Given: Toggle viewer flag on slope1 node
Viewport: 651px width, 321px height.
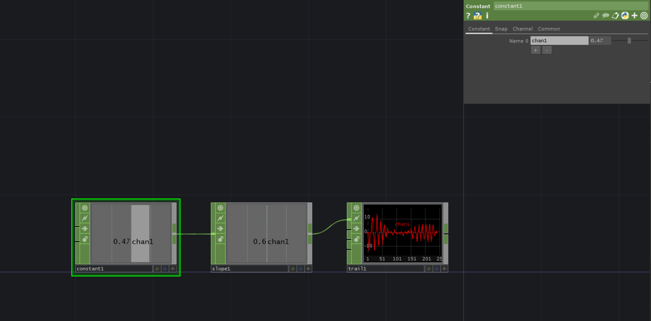Looking at the screenshot, I should click(x=220, y=208).
